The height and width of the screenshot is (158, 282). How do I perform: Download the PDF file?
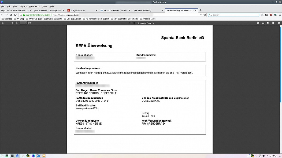[x=268, y=23]
